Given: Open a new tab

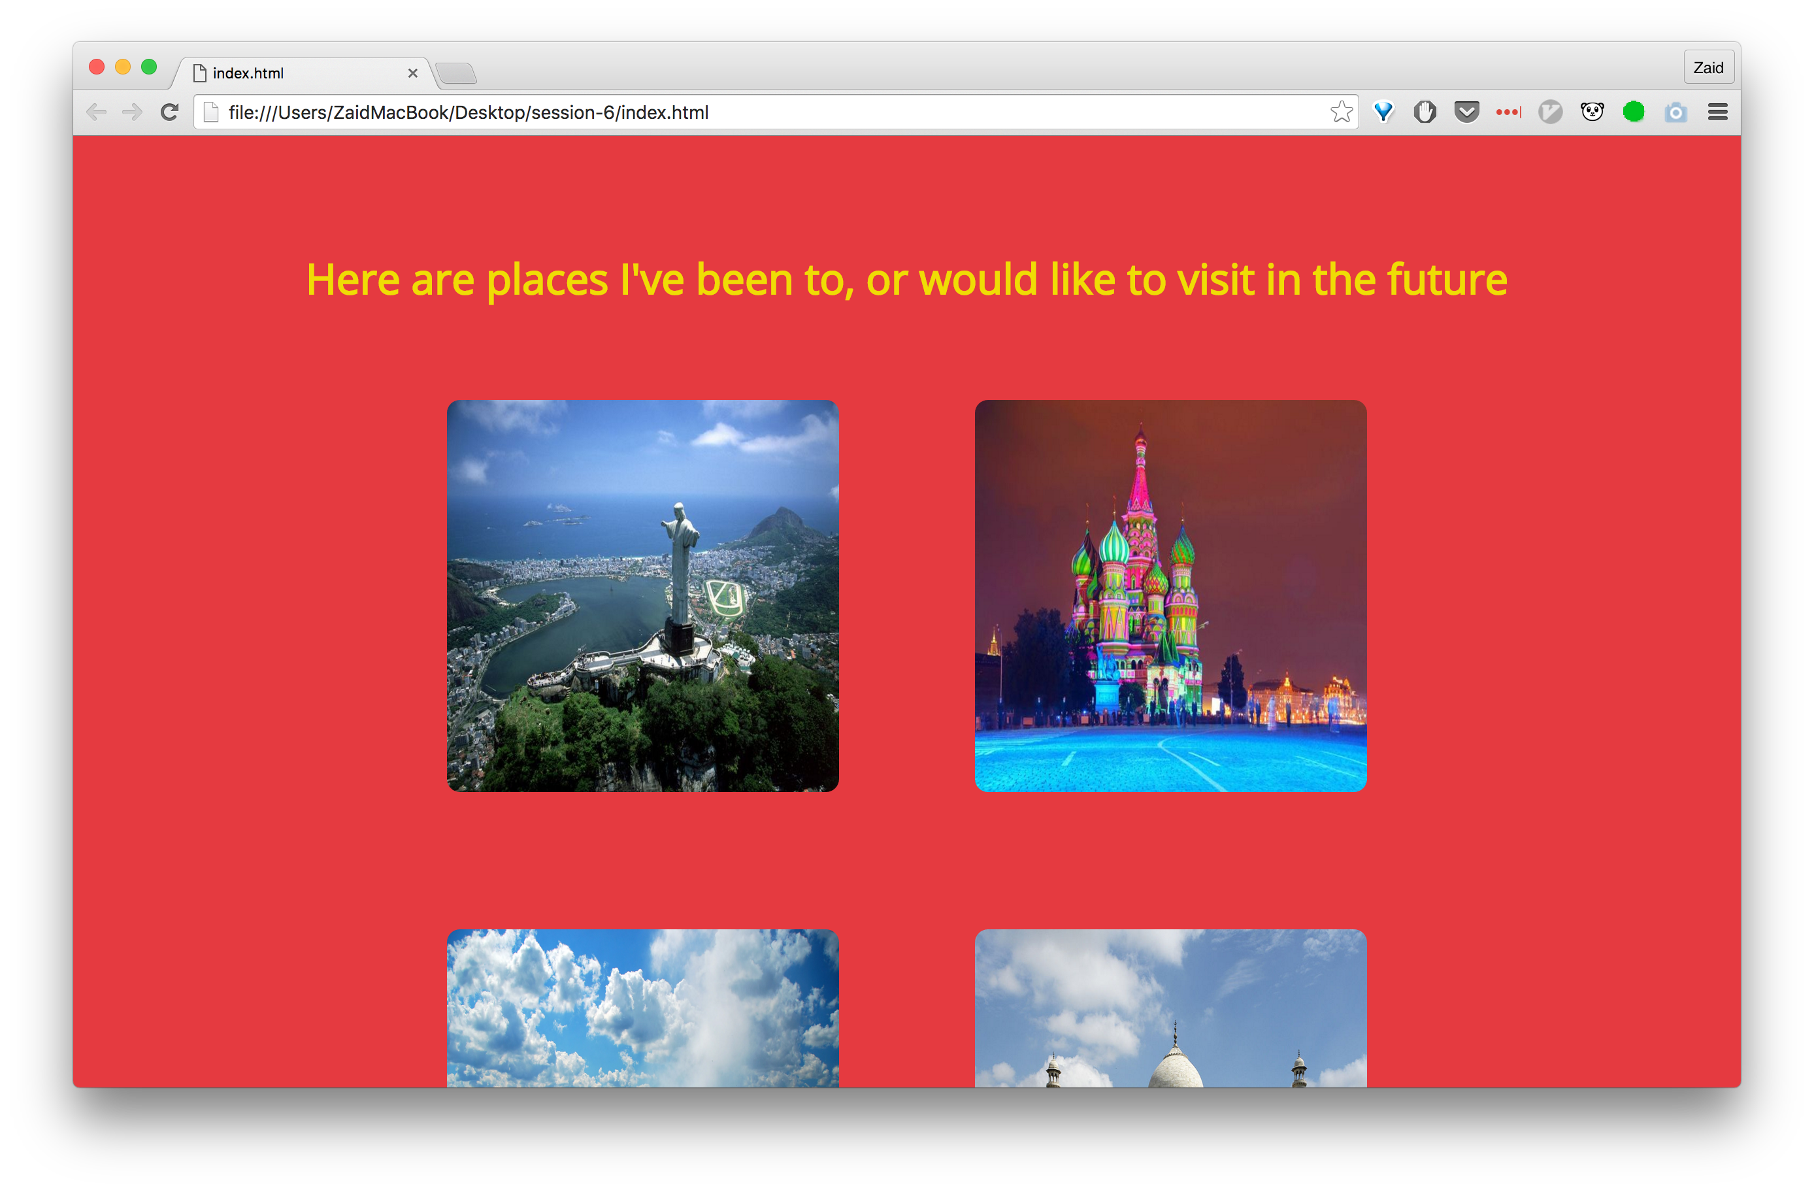Looking at the screenshot, I should [x=457, y=74].
